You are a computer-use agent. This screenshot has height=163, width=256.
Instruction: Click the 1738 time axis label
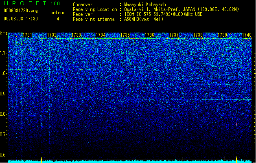coord(198,35)
